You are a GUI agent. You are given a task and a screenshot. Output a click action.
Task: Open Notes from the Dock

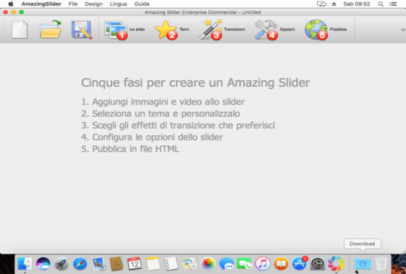tap(153, 264)
